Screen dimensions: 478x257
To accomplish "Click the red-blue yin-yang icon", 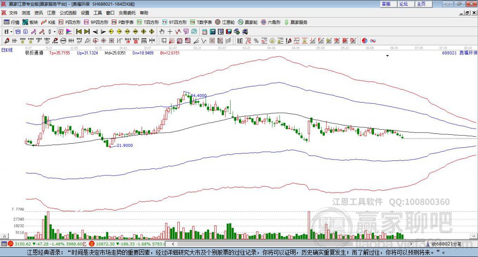I will pyautogui.click(x=365, y=41).
